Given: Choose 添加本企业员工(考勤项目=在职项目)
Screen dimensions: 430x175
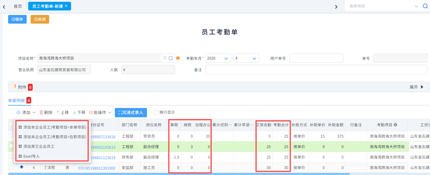Looking at the screenshot, I should pyautogui.click(x=52, y=137).
